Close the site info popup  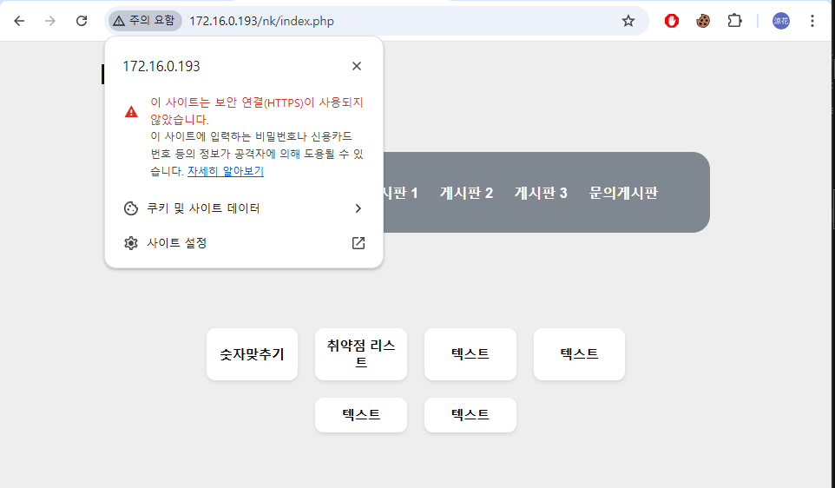coord(357,66)
